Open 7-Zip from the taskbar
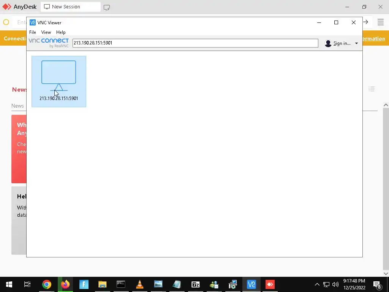Viewport: 389px width, 292px height. (x=196, y=284)
